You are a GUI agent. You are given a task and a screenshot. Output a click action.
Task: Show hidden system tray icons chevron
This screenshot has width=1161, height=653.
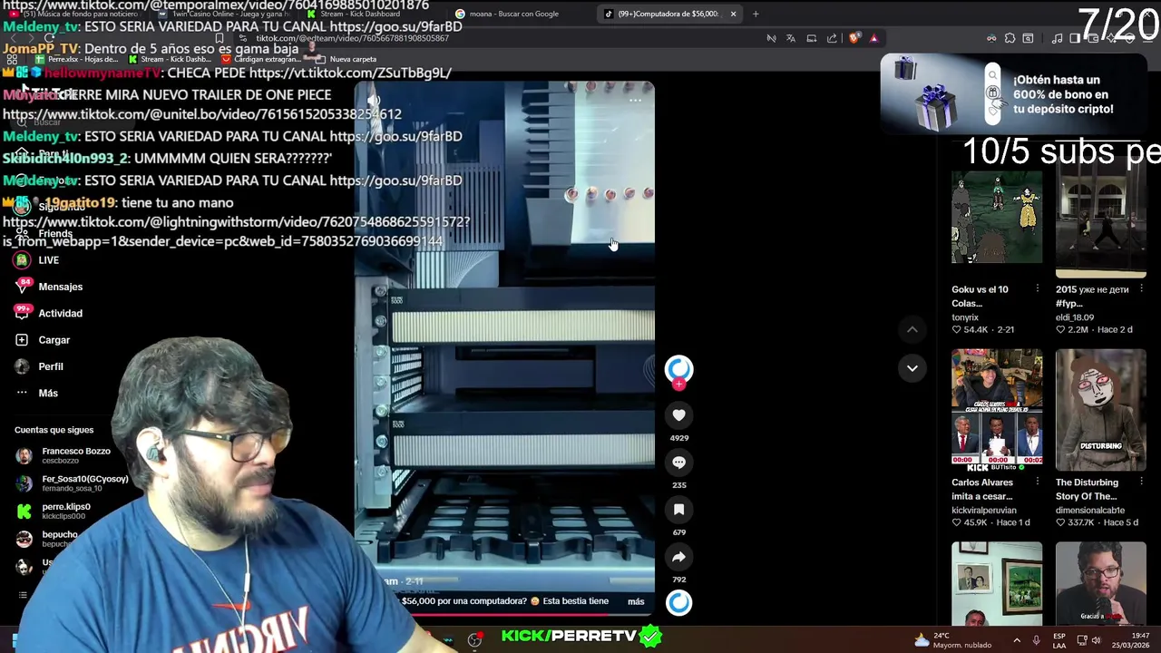pos(1017,640)
